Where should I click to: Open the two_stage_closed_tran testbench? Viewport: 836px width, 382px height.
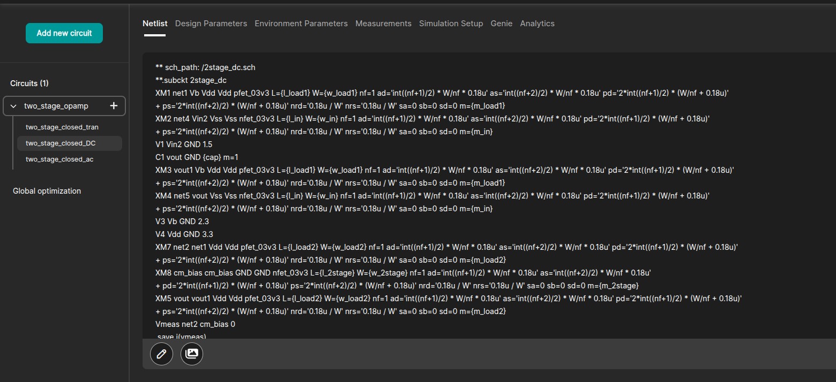(x=62, y=127)
